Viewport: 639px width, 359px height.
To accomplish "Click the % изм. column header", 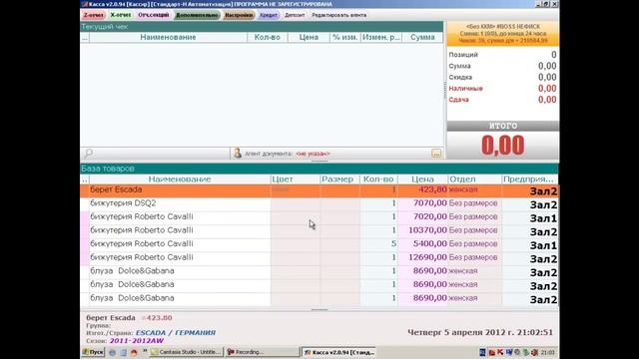I will click(344, 37).
